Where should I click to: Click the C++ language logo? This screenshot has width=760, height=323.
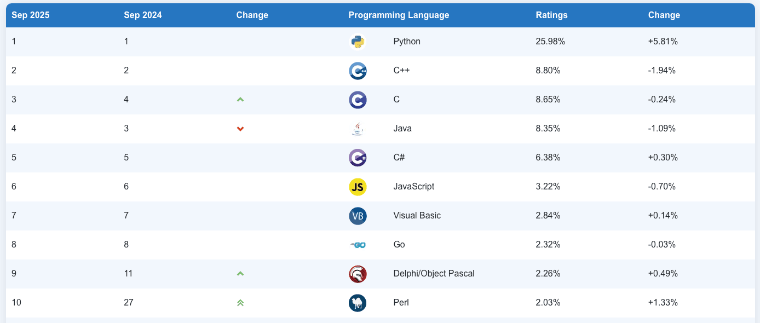click(358, 71)
